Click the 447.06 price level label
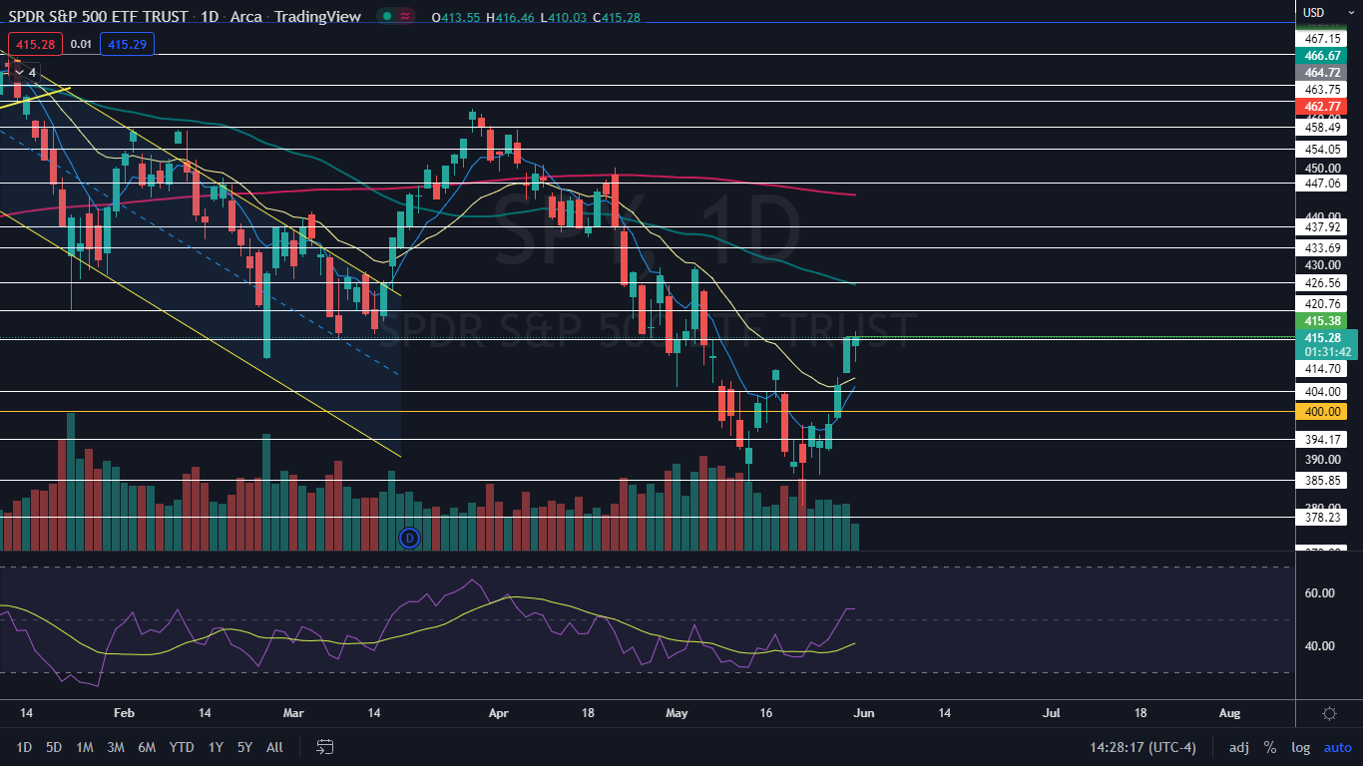The image size is (1363, 766). 1320,184
